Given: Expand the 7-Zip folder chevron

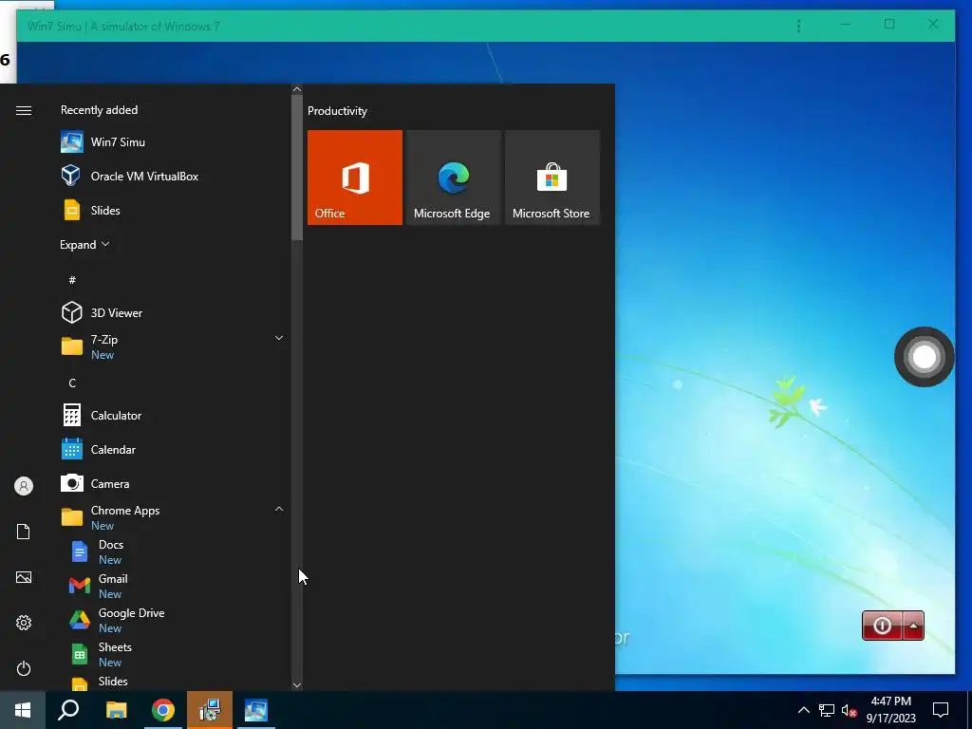Looking at the screenshot, I should (x=279, y=338).
